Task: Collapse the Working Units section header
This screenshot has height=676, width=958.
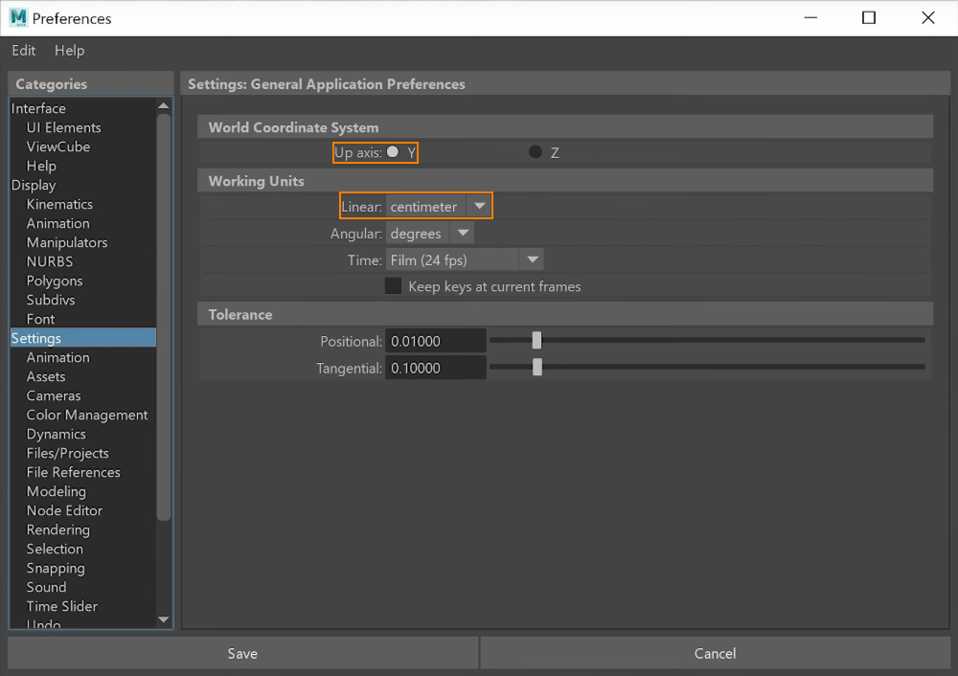Action: (x=565, y=181)
